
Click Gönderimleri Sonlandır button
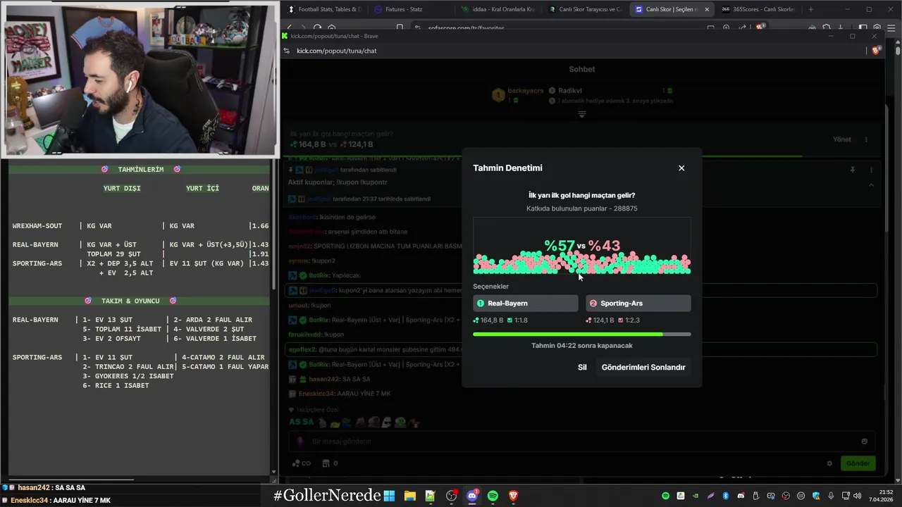point(643,368)
